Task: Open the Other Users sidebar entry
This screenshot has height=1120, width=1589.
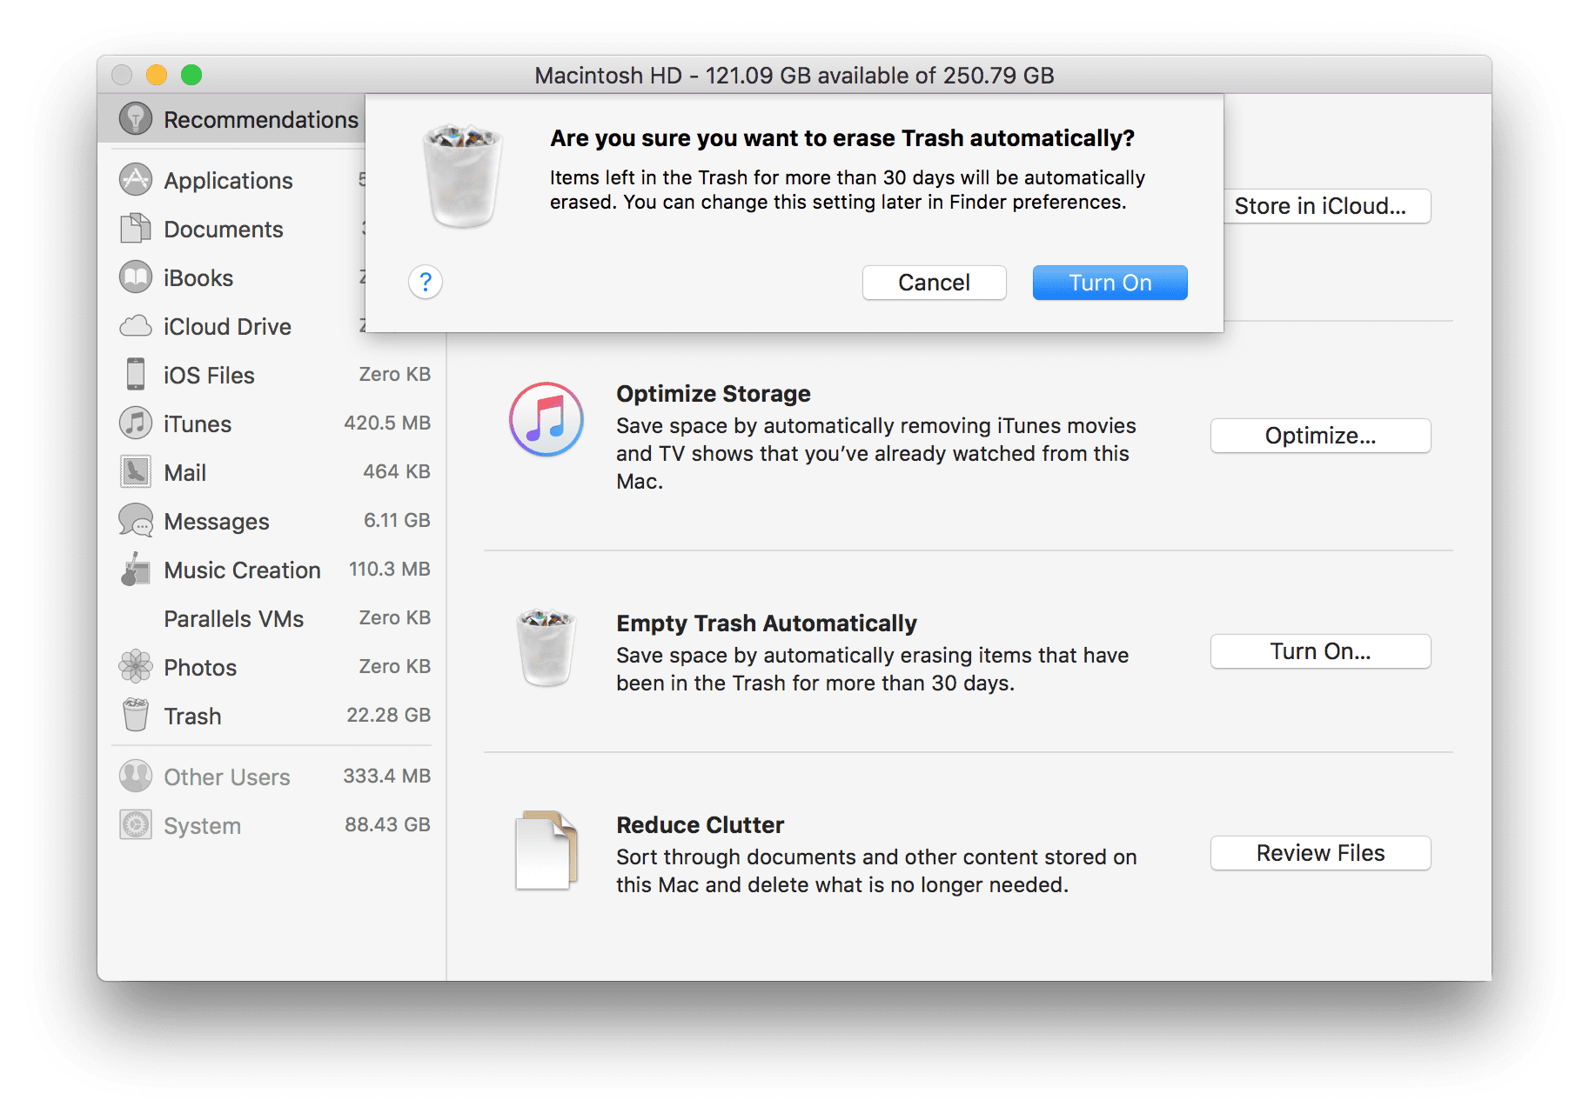Action: [225, 777]
